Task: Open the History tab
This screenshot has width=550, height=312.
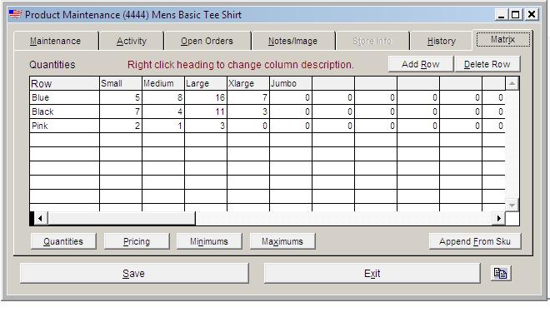Action: point(442,41)
